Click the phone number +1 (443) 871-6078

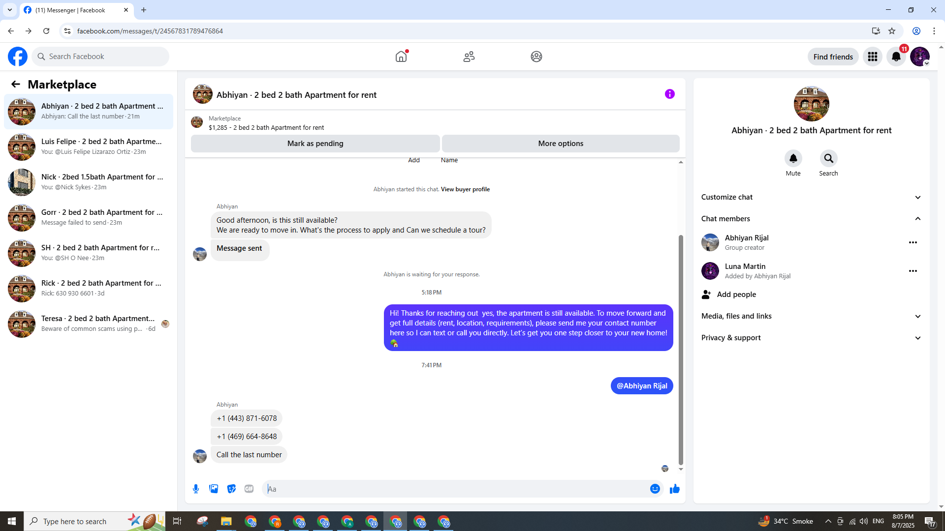point(247,418)
